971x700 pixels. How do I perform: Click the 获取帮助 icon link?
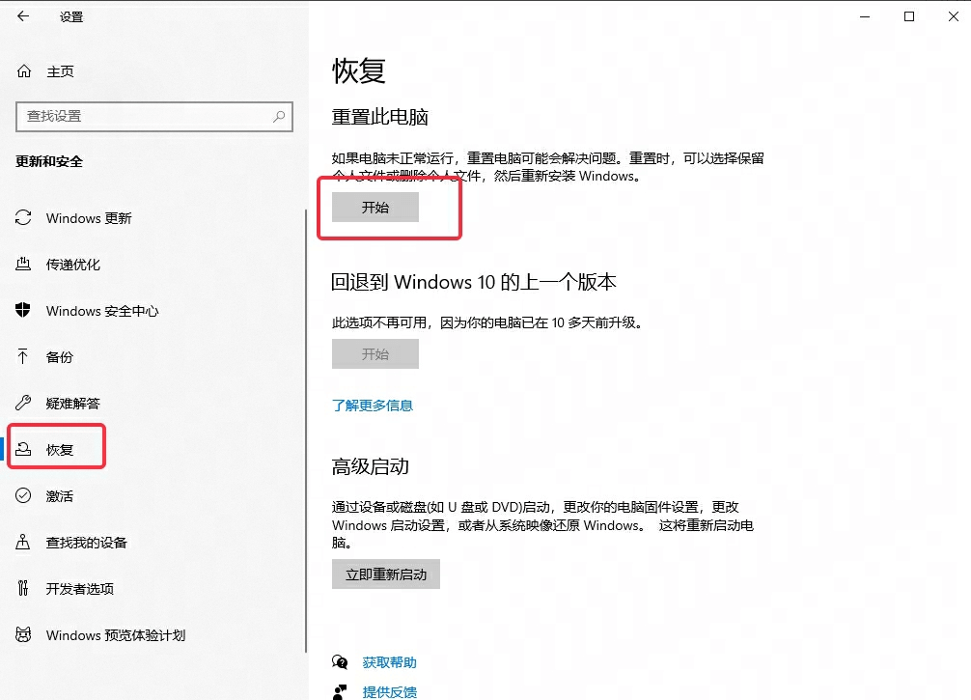pyautogui.click(x=388, y=662)
